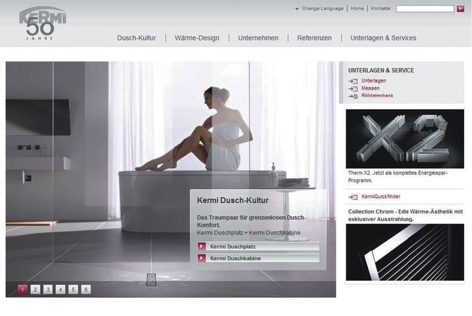Click the 'Das Traumpaar für grenzenlosen Dusch-Komfort' text

point(252,221)
